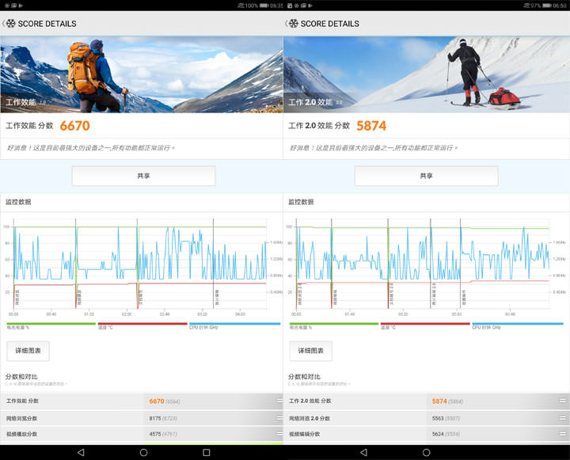Image resolution: width=570 pixels, height=460 pixels.
Task: Click 共享 share button under score 6670
Action: tap(143, 176)
